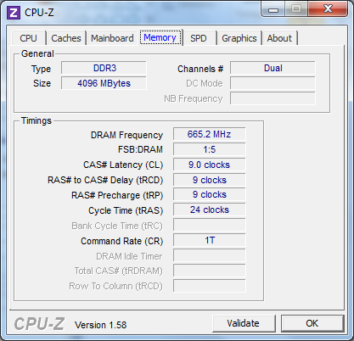The width and height of the screenshot is (354, 341).
Task: Go to the Mainboard tab
Action: 112,38
